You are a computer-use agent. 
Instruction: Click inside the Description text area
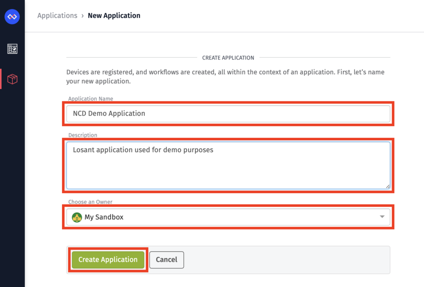(228, 165)
